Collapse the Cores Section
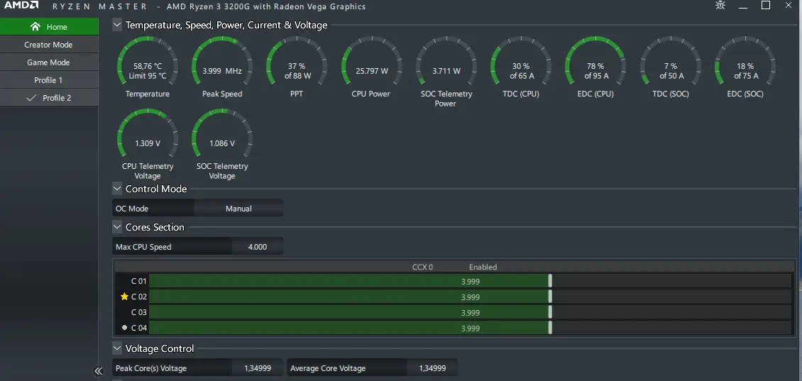Viewport: 802px width, 381px height. (x=117, y=227)
